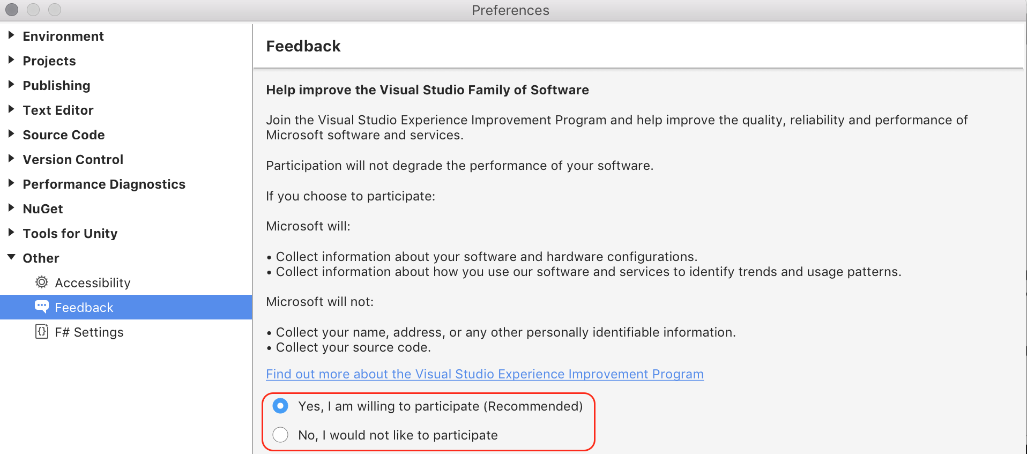Select 'Yes, I am willing to participate'
The width and height of the screenshot is (1027, 454).
pos(280,406)
